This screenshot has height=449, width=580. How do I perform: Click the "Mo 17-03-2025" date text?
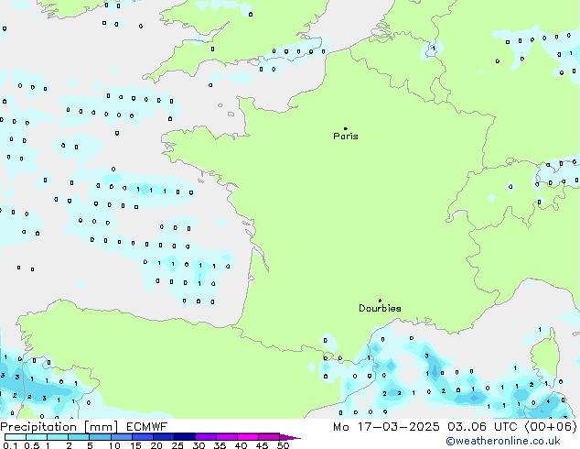386,427
